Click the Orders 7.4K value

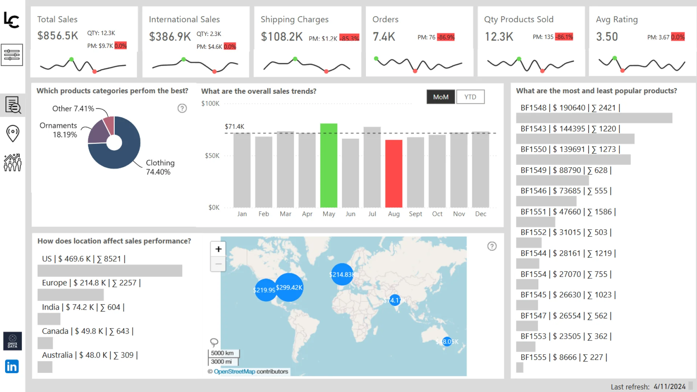(384, 37)
